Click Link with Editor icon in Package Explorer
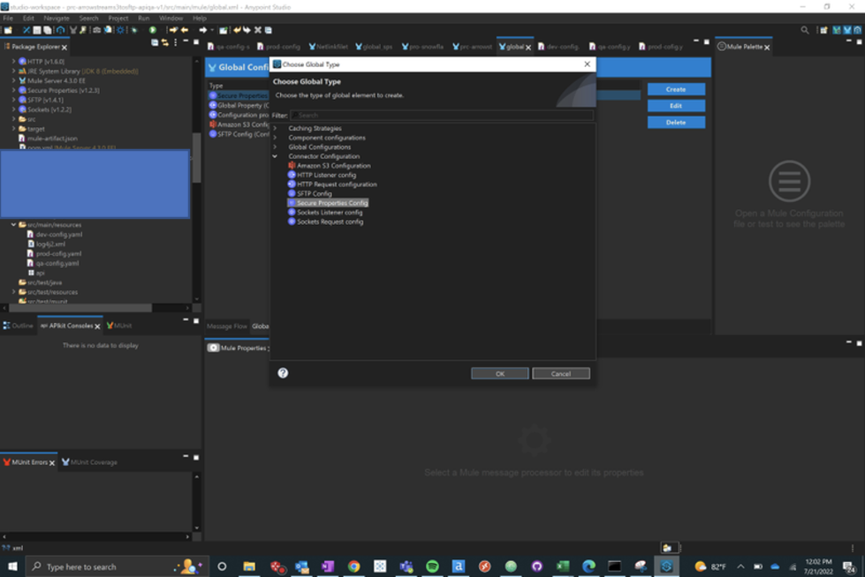 165,42
